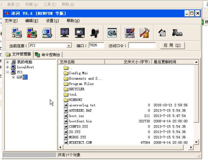This screenshot has width=208, height=168.
Task: Select AUTOEXEC.BAT file name
Action: pos(80,110)
